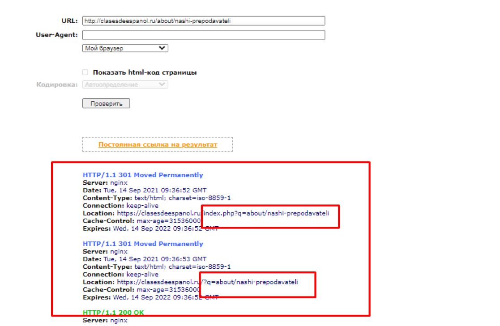This screenshot has width=500, height=326.
Task: Click the 'URL:' field label
Action: [69, 21]
